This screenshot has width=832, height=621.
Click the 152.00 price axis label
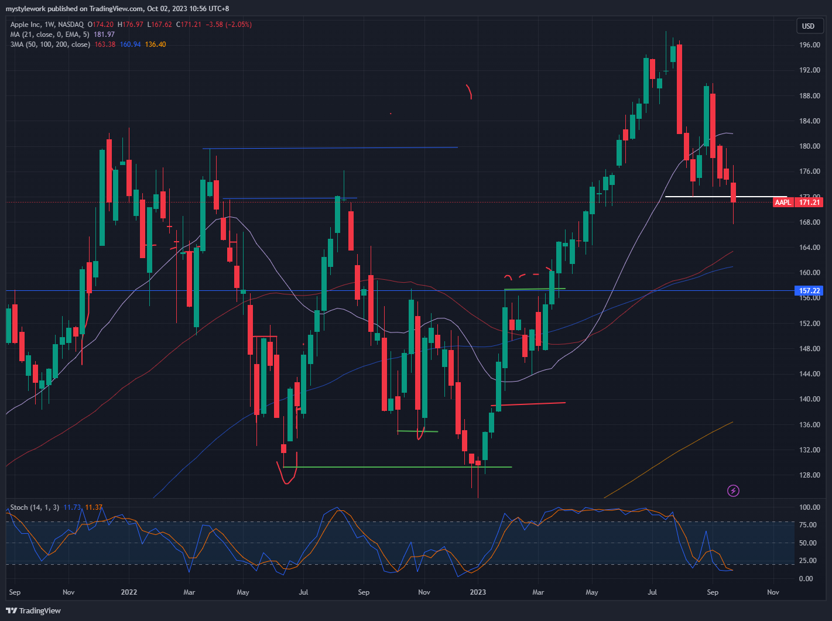click(x=810, y=324)
